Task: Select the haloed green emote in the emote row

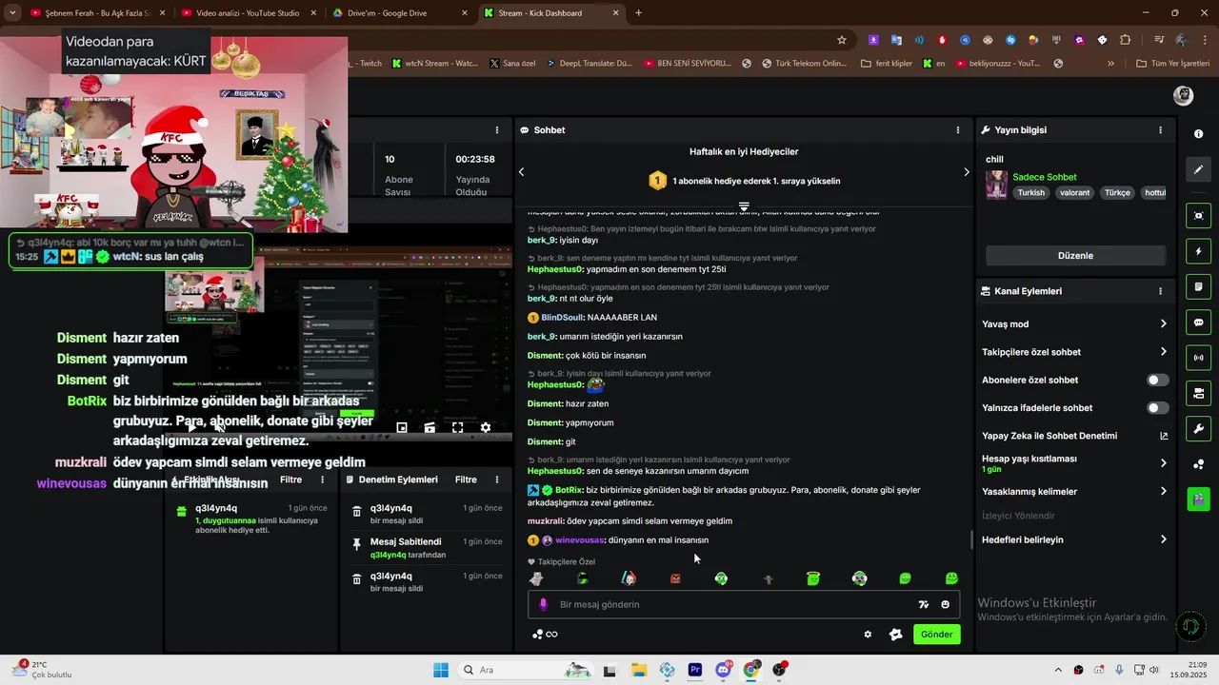Action: [813, 577]
